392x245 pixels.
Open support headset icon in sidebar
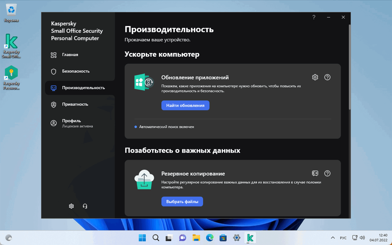coord(85,206)
